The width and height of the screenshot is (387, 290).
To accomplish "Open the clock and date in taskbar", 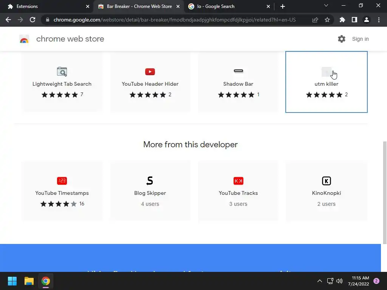I will (x=358, y=281).
